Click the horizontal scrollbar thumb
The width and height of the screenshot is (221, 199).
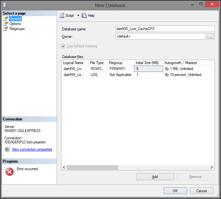(92, 167)
